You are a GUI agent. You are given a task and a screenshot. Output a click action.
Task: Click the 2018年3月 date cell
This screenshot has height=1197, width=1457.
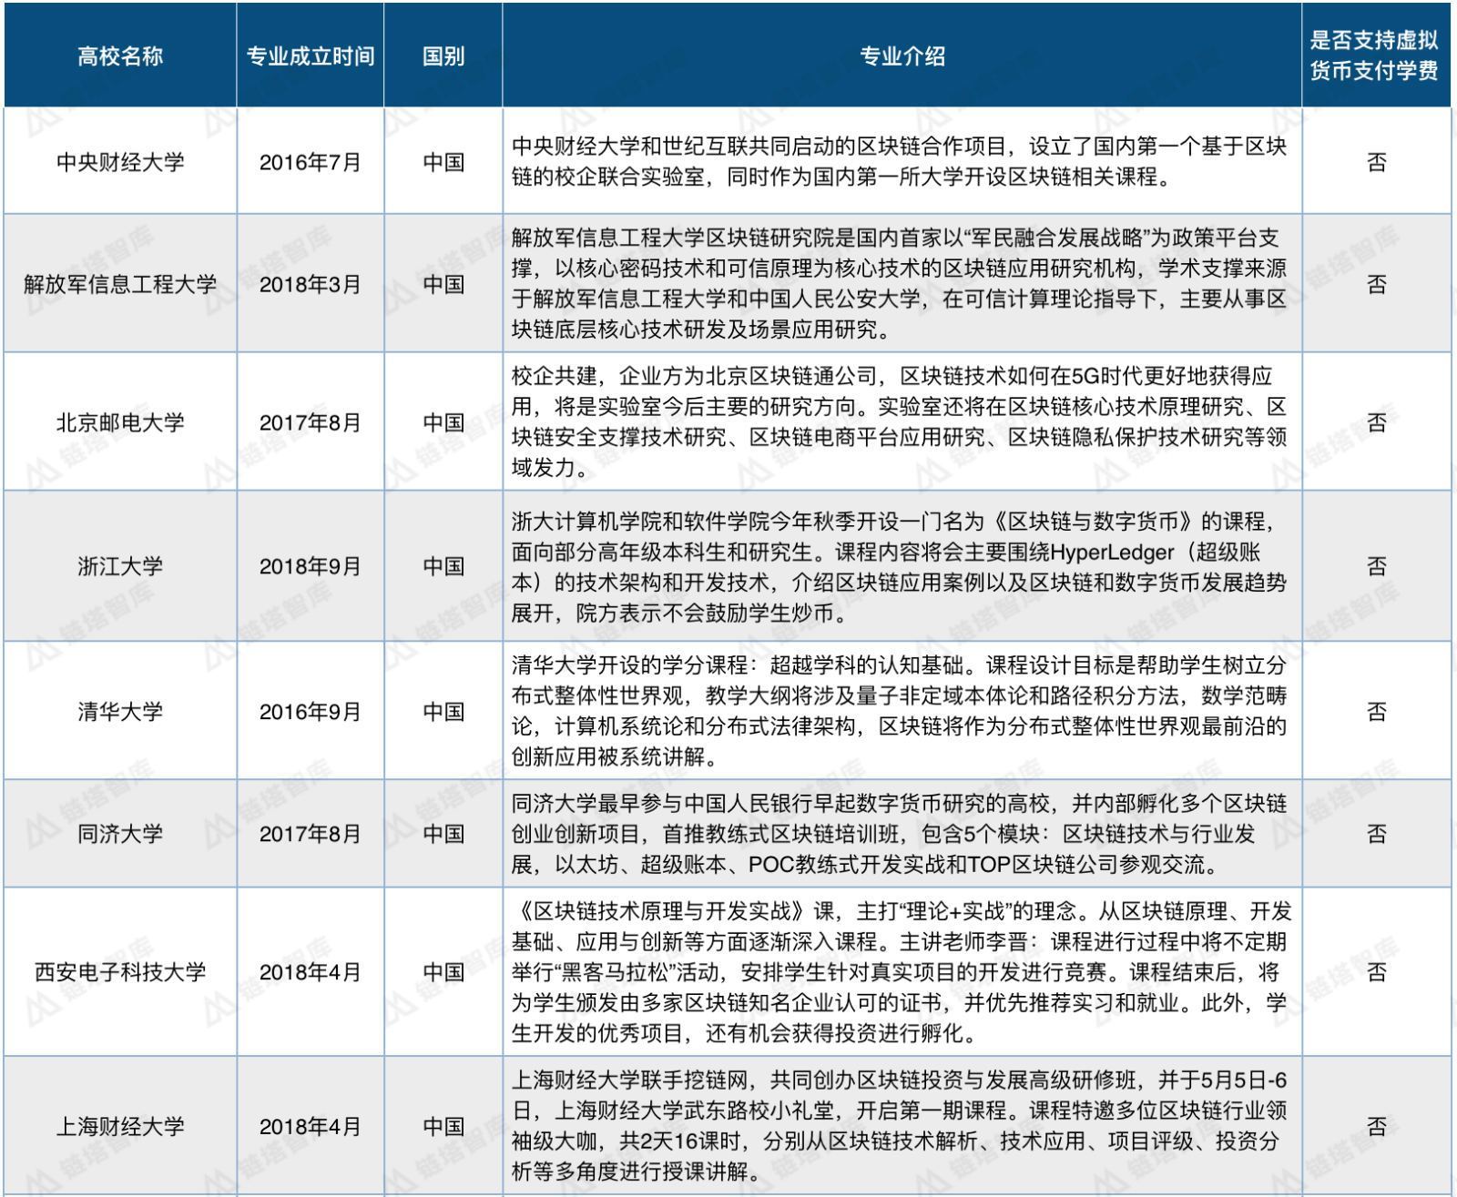click(x=311, y=284)
